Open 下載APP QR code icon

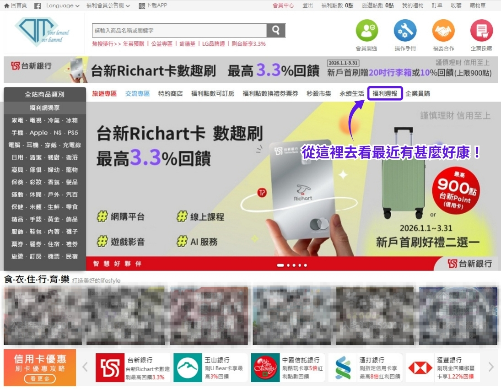[142, 5]
